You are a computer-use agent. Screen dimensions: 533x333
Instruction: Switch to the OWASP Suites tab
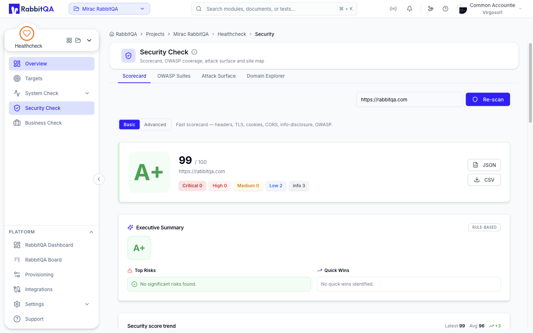(174, 76)
